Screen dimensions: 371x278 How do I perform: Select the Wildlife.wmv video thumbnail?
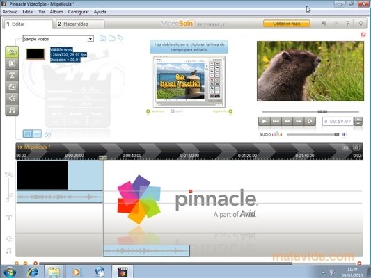coord(35,54)
